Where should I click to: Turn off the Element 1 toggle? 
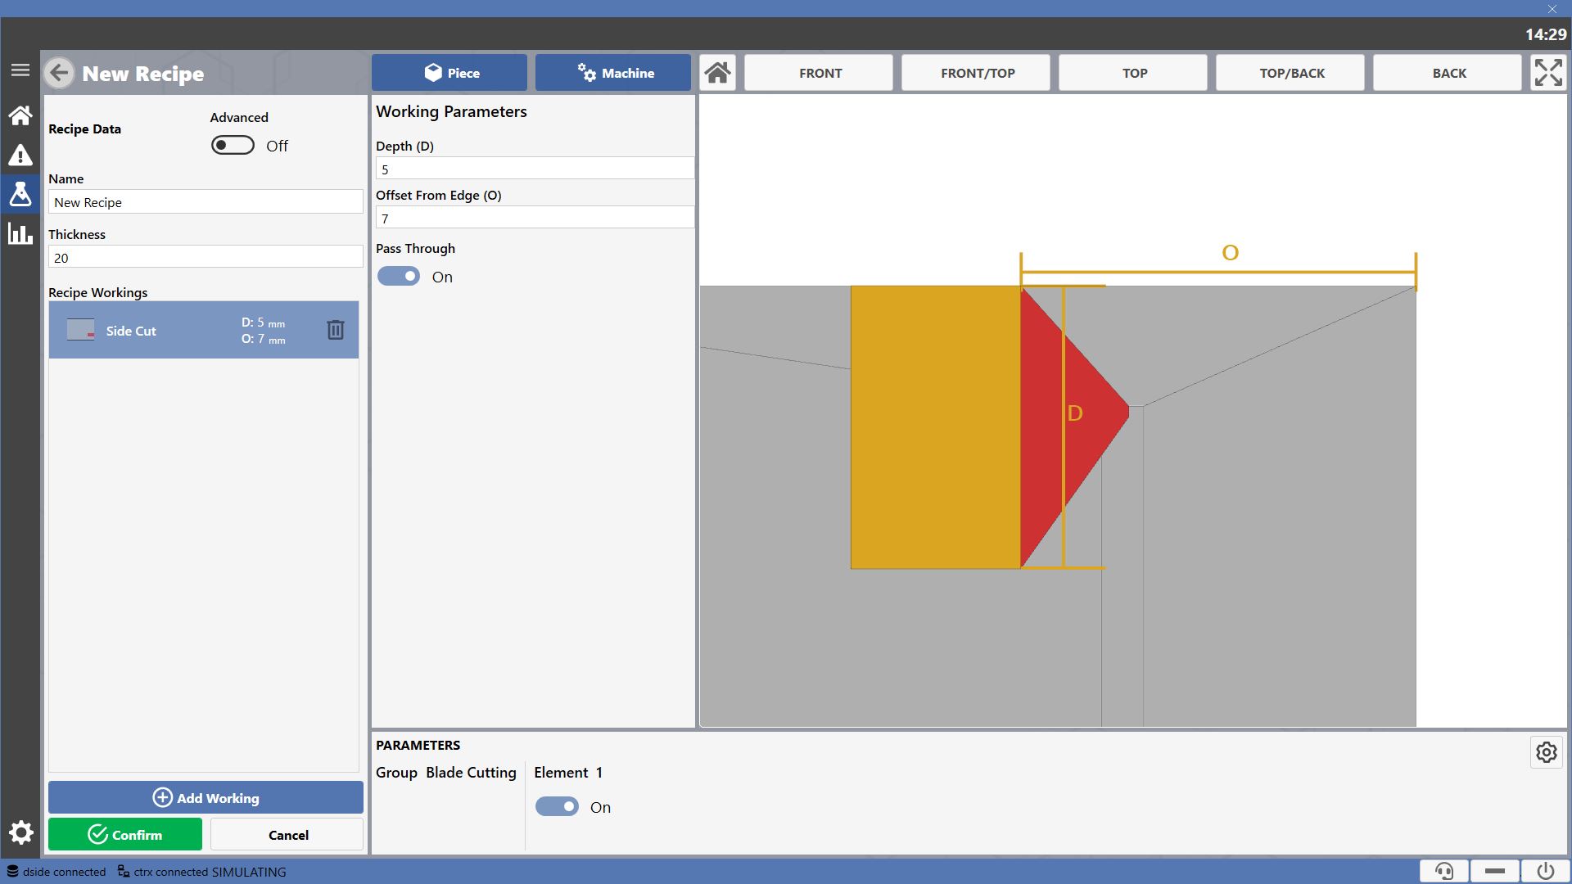[557, 807]
